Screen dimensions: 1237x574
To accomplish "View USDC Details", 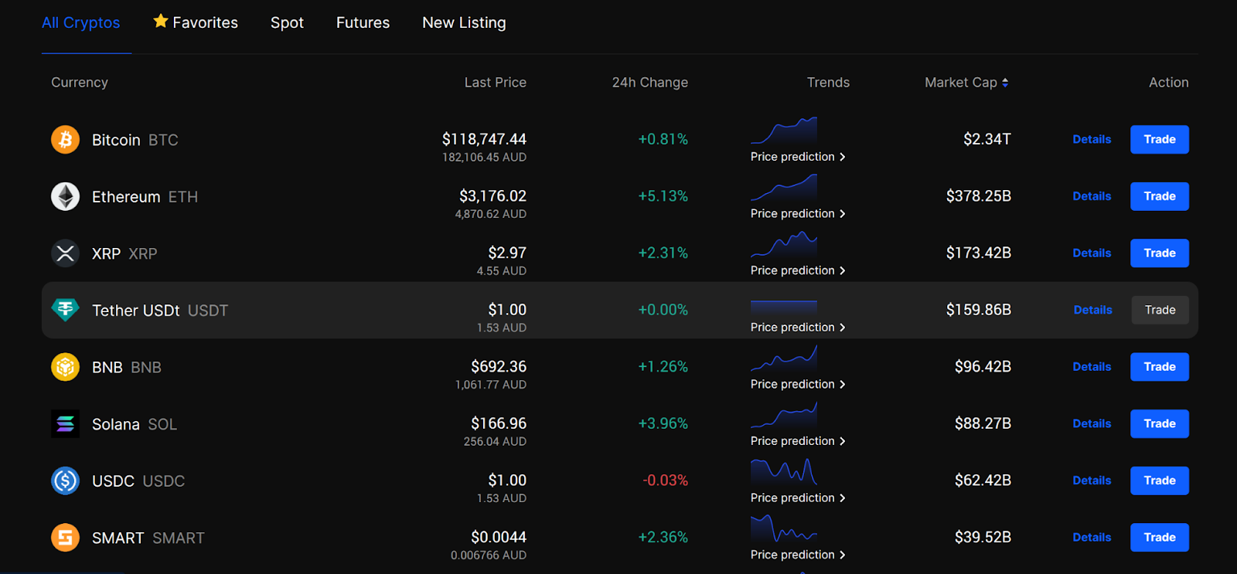I will [x=1092, y=481].
